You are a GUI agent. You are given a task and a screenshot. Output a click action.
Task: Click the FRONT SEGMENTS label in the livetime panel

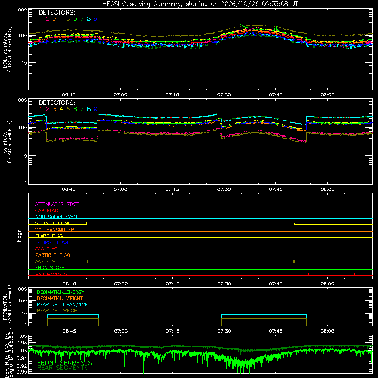(65, 363)
